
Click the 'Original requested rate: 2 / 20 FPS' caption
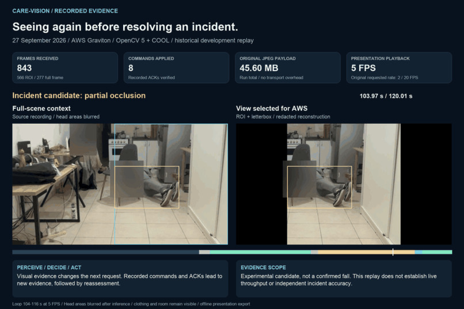coord(385,78)
